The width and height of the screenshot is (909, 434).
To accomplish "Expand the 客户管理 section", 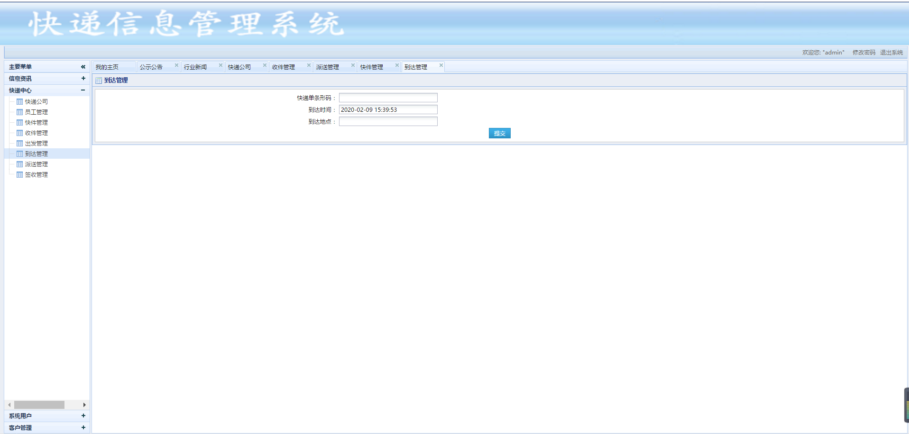I will click(83, 427).
